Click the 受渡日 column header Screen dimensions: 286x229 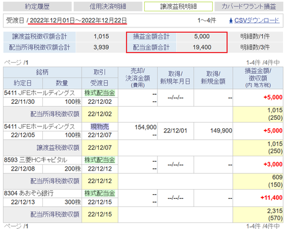pos(100,83)
